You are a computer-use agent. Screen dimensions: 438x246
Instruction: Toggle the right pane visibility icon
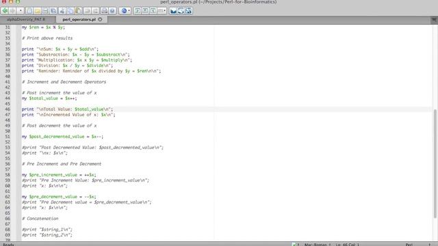coord(153,11)
